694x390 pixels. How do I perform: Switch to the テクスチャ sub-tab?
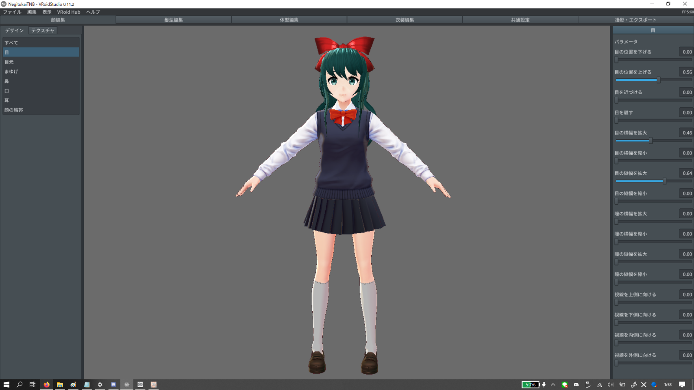click(43, 30)
